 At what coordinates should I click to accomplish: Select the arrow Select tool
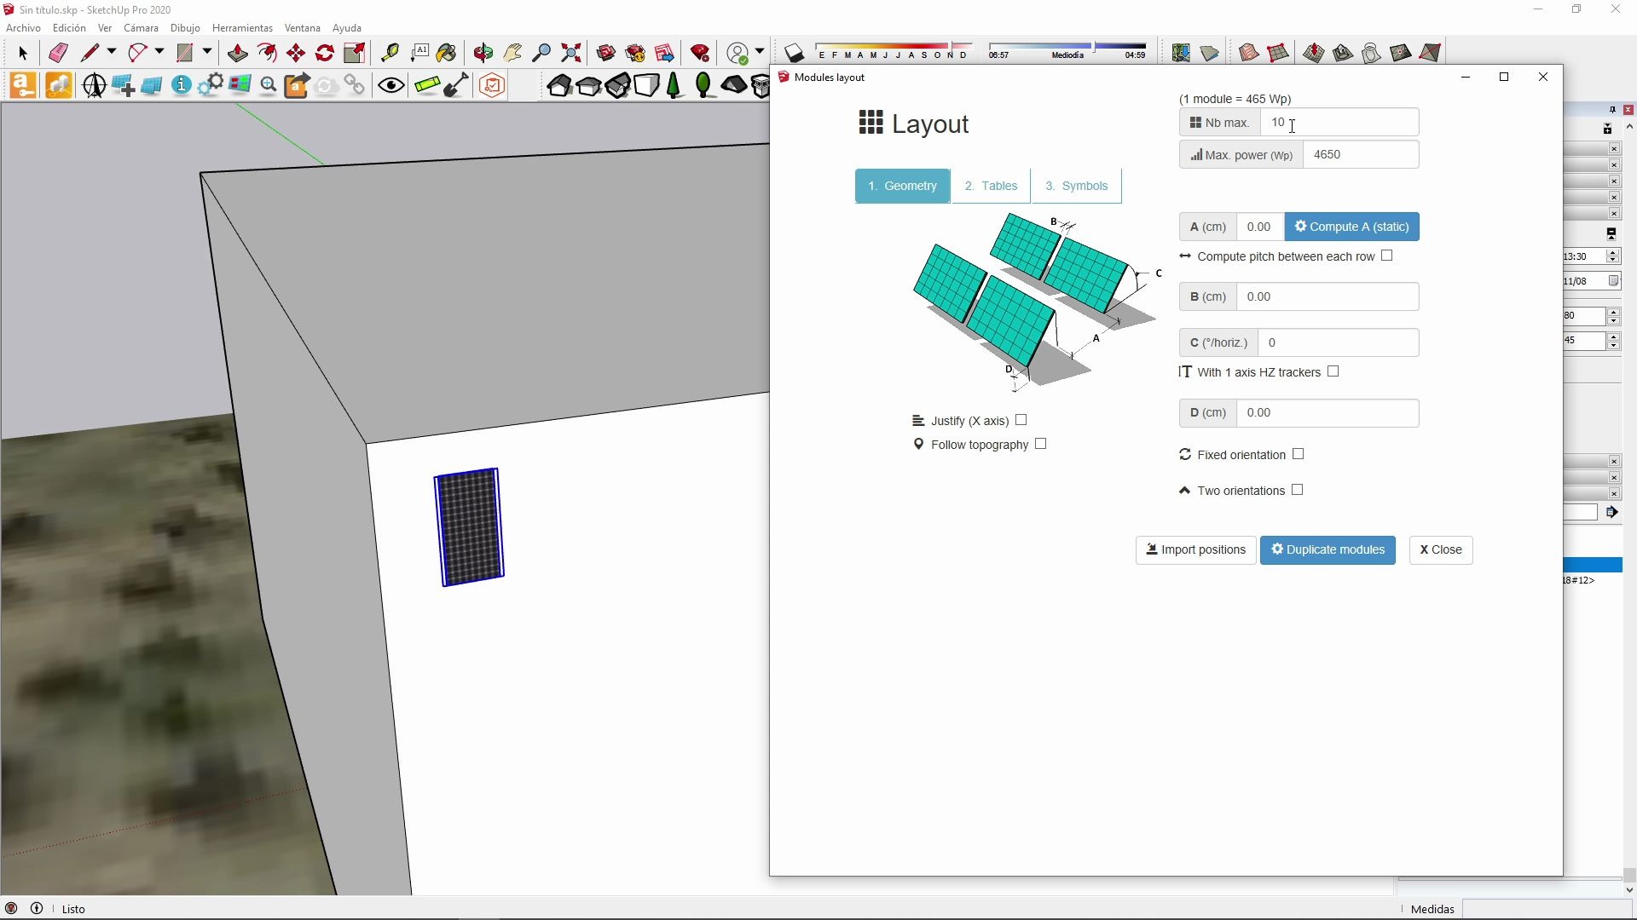(x=23, y=53)
